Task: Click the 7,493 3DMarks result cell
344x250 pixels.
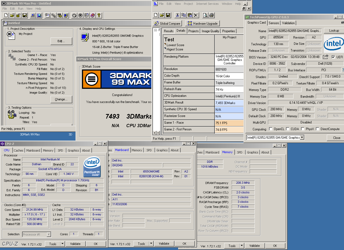Action: point(229,103)
